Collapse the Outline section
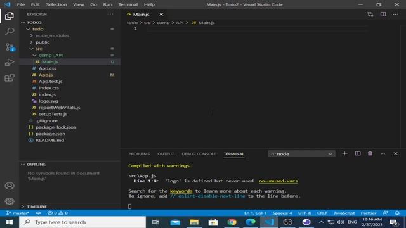The width and height of the screenshot is (406, 228). pyautogui.click(x=36, y=165)
